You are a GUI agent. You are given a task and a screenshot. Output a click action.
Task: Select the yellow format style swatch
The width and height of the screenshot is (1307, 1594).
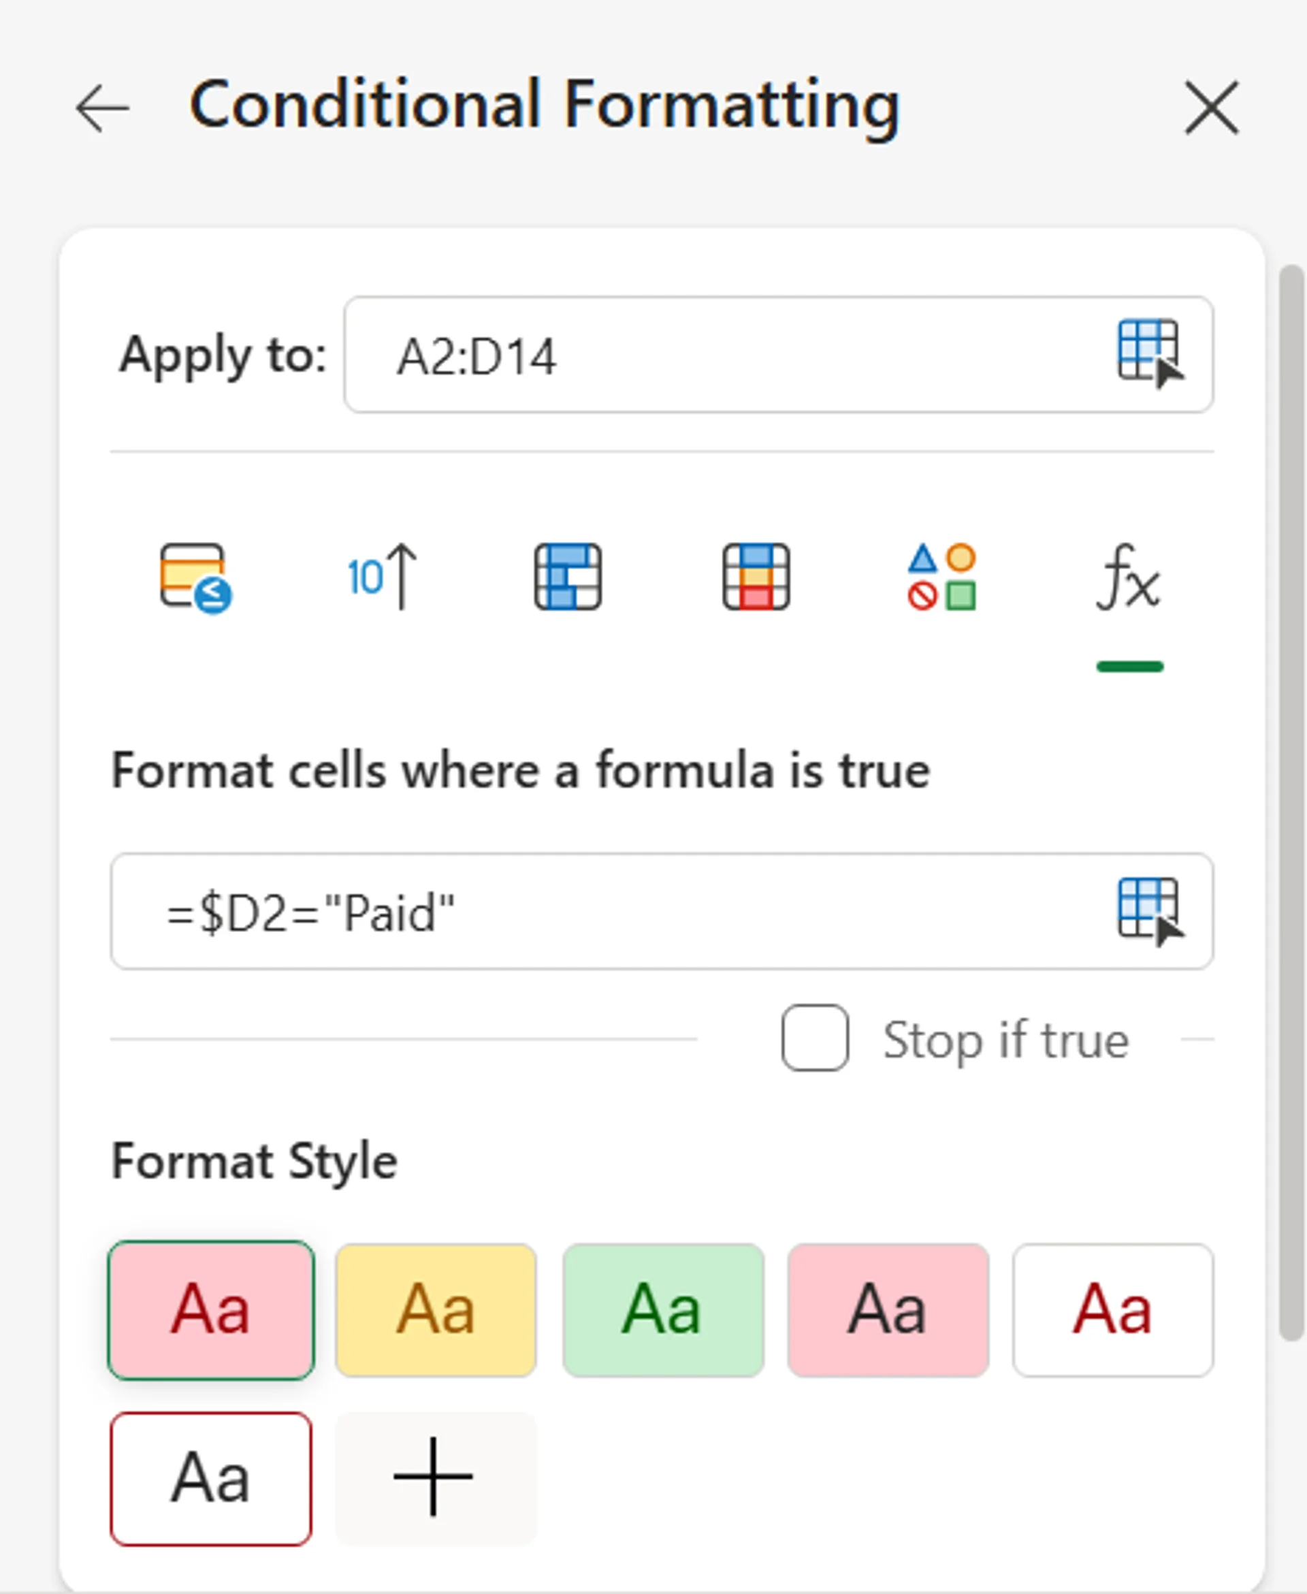[x=436, y=1309]
